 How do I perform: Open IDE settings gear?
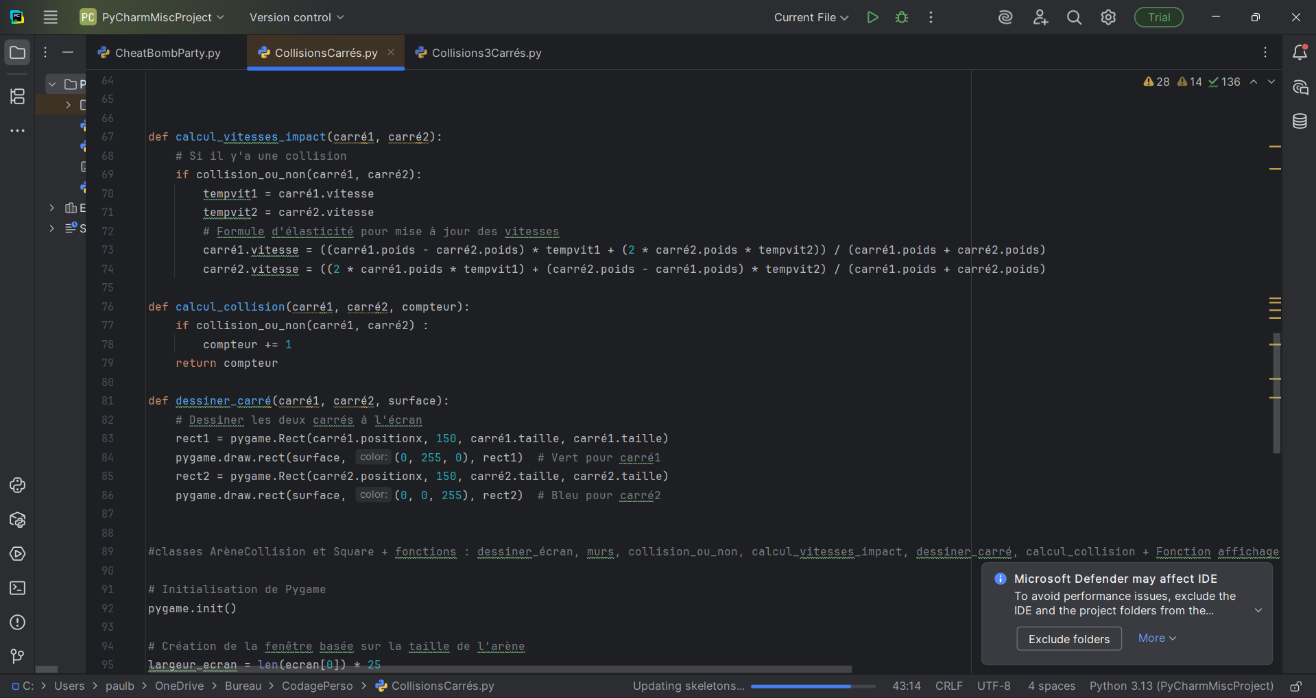point(1108,17)
